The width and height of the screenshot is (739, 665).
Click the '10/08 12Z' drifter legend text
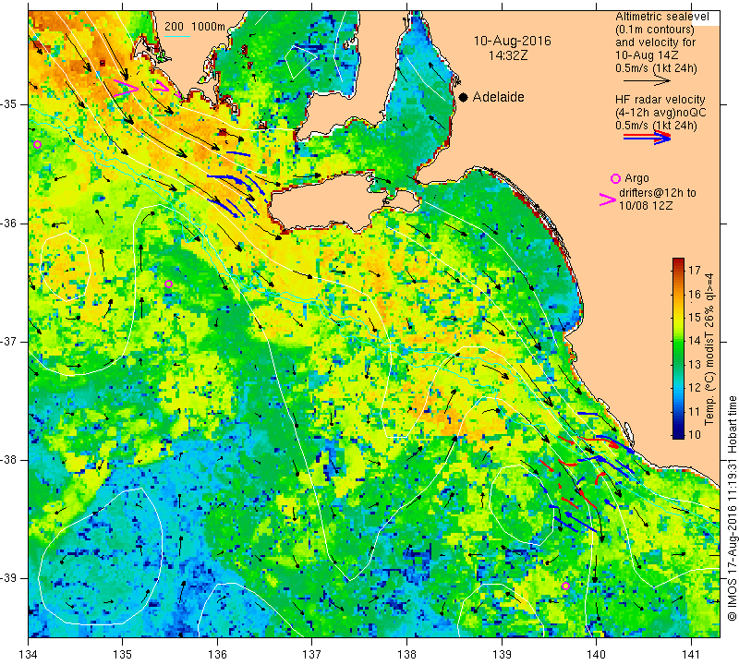coord(646,205)
